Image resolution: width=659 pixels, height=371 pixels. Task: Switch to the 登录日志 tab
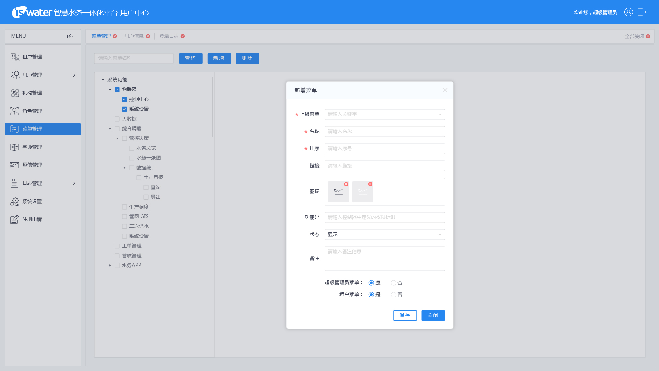[169, 36]
